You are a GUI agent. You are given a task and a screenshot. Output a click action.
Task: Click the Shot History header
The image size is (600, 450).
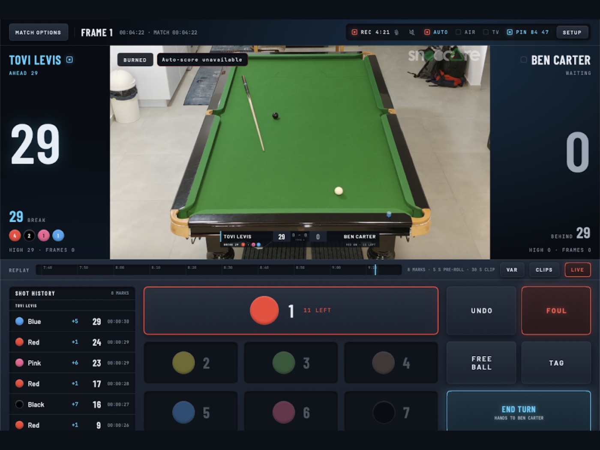(35, 294)
